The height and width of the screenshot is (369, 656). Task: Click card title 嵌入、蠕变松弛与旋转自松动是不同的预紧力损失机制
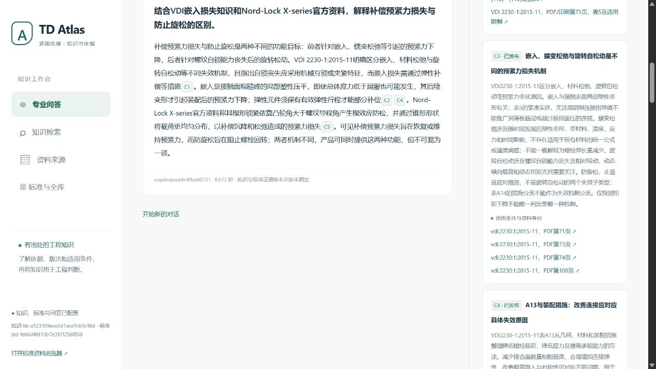tap(555, 63)
